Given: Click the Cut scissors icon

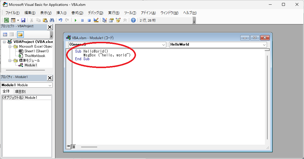Looking at the screenshot, I should (31, 20).
